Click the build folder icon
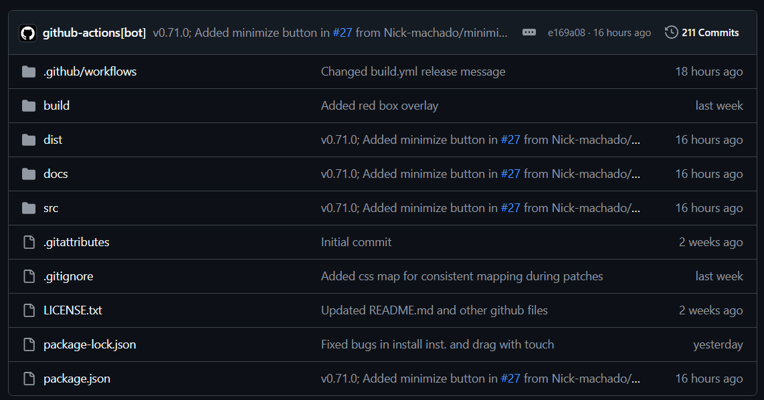Viewport: 764px width, 400px height. click(29, 106)
